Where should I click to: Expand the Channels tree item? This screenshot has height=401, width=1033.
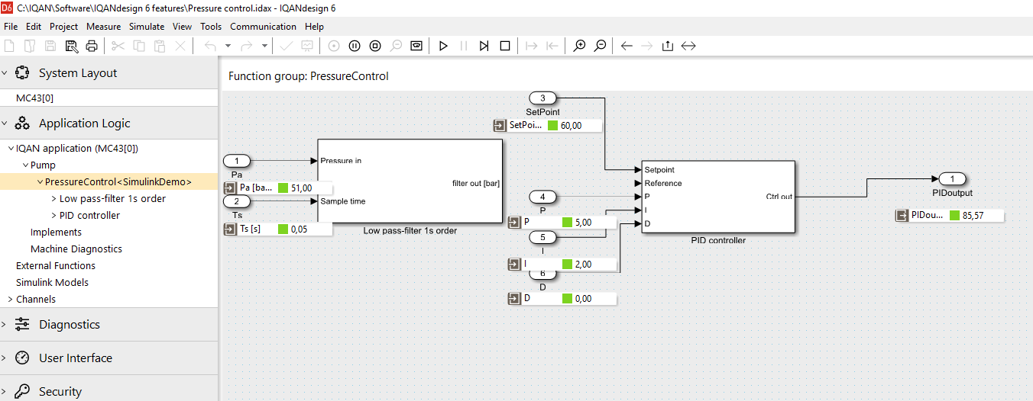click(x=10, y=300)
